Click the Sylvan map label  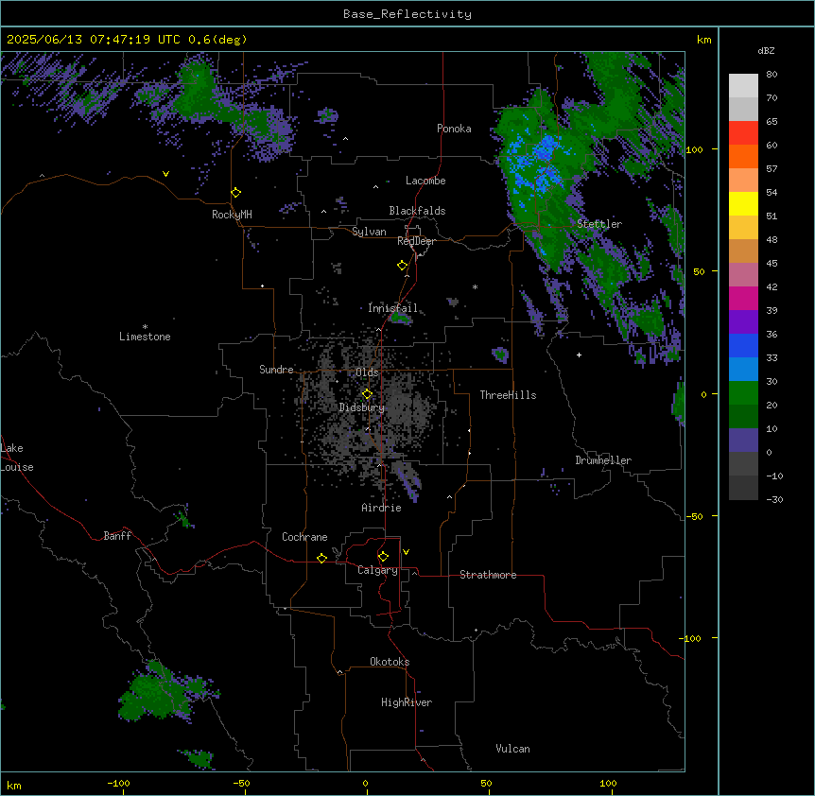coord(369,232)
